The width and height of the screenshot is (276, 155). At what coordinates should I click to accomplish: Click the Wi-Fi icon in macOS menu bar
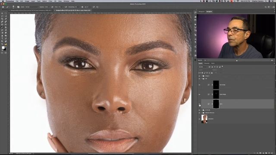click(x=238, y=1)
